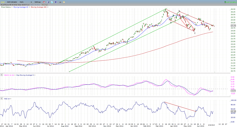Open the Add Indicator menu
The height and width of the screenshot is (127, 237).
[x=12, y=2]
